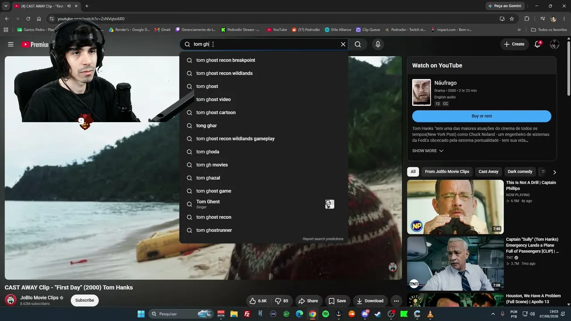Share the Cast Away clip
This screenshot has height=321, width=571.
308,301
